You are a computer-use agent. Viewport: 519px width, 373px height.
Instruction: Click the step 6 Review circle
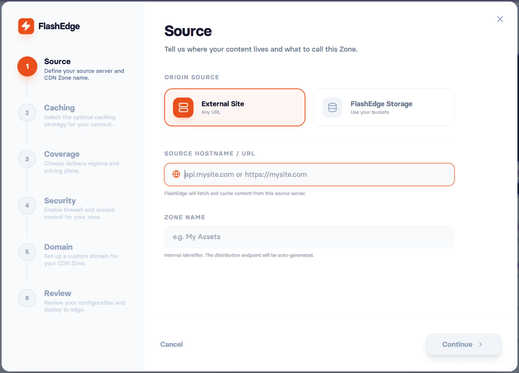click(x=27, y=298)
